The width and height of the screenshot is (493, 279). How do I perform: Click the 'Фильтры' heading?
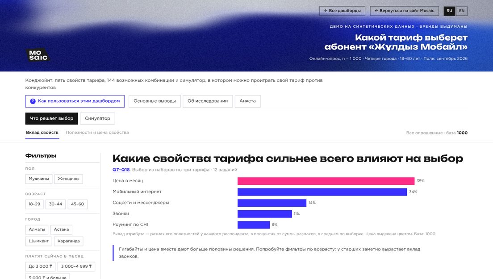(x=41, y=156)
